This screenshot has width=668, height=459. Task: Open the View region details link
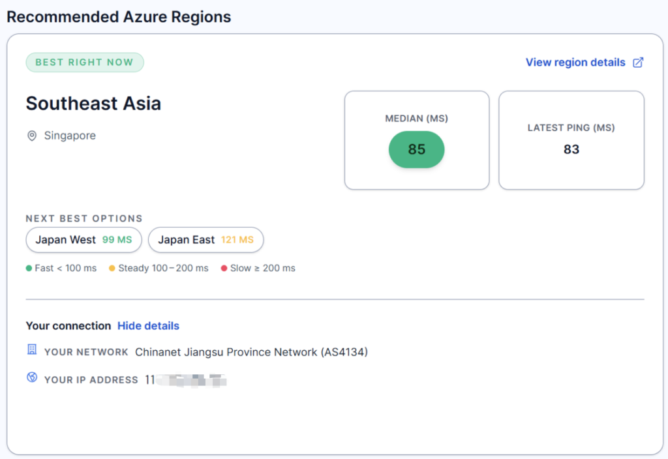click(575, 63)
